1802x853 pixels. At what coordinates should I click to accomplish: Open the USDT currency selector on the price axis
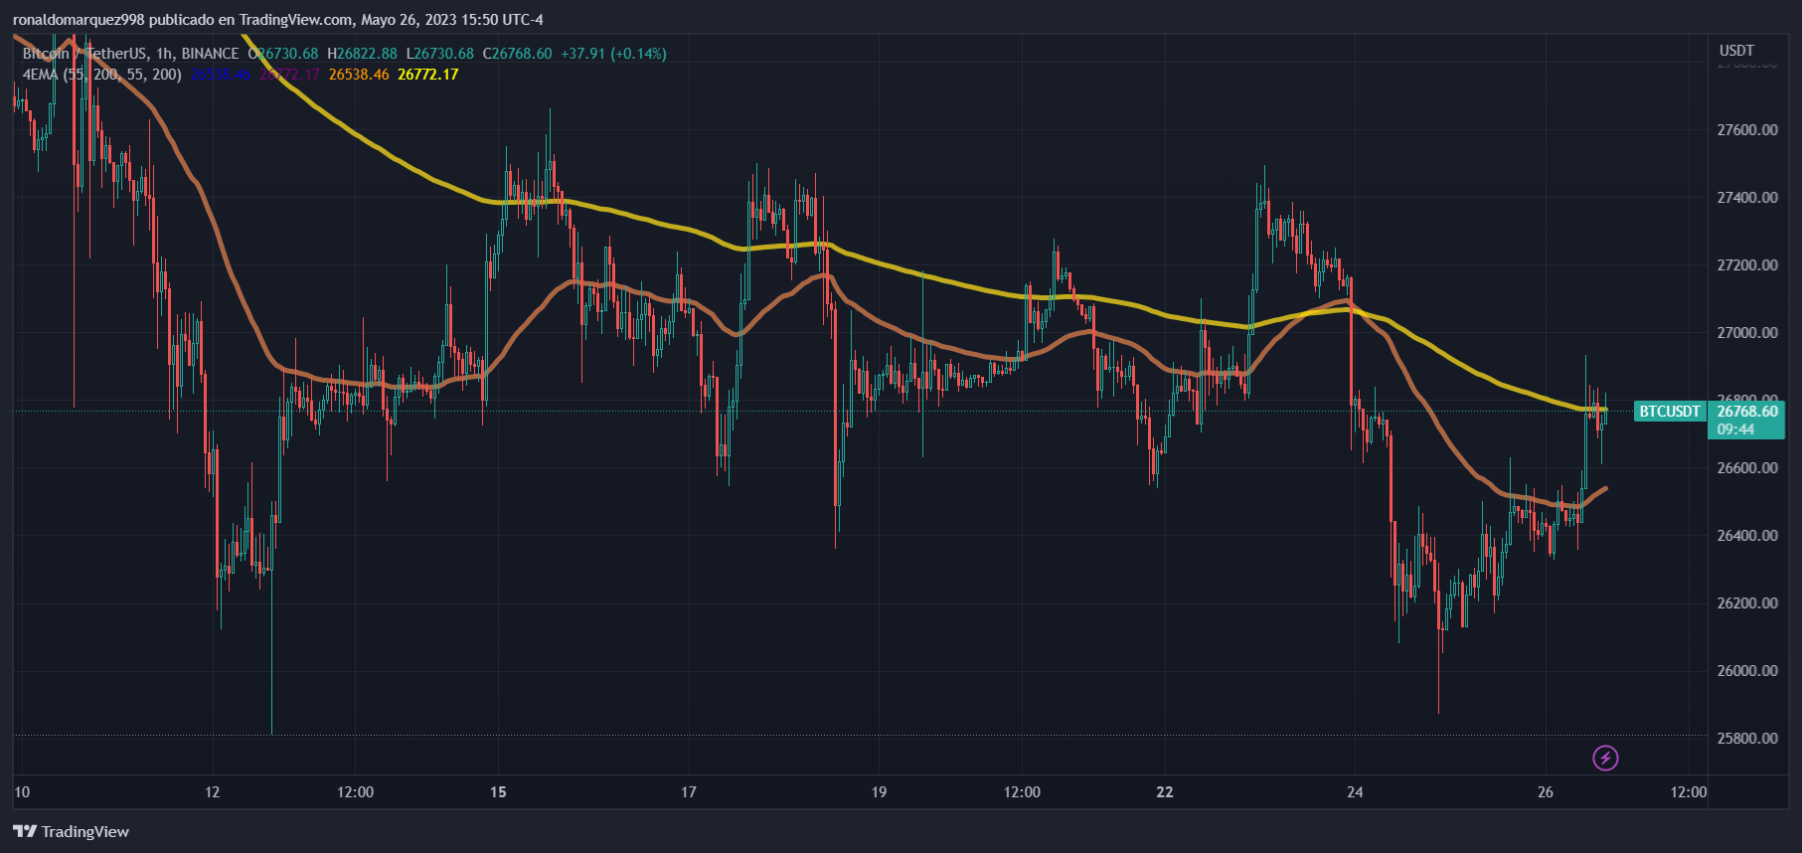1736,51
